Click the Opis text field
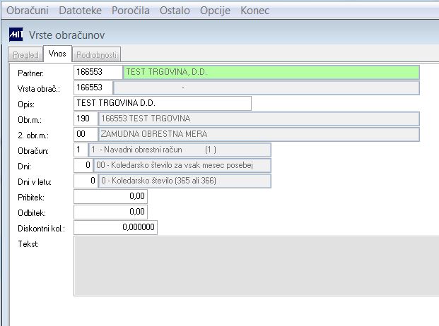This screenshot has height=326, width=439. 163,103
